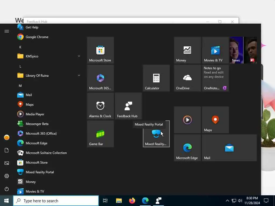Image resolution: width=275 pixels, height=206 pixels.
Task: Open Firefox from the taskbar
Action: [x=132, y=201]
